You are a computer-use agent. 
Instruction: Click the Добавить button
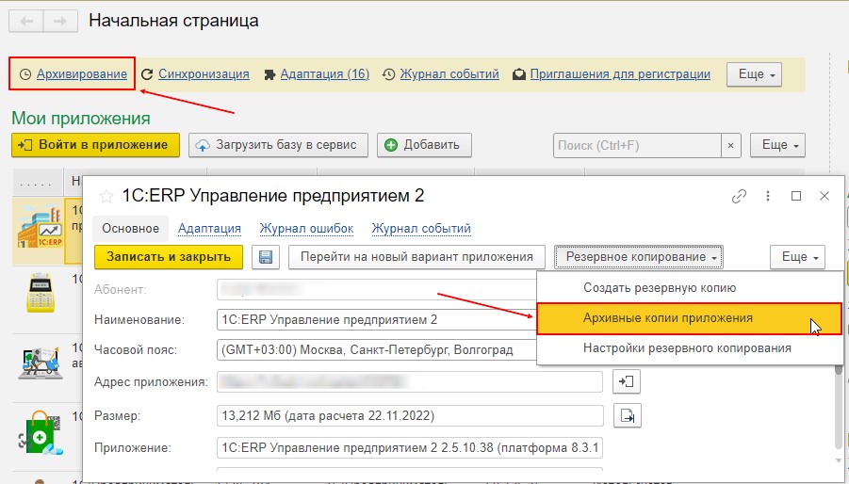[x=424, y=145]
